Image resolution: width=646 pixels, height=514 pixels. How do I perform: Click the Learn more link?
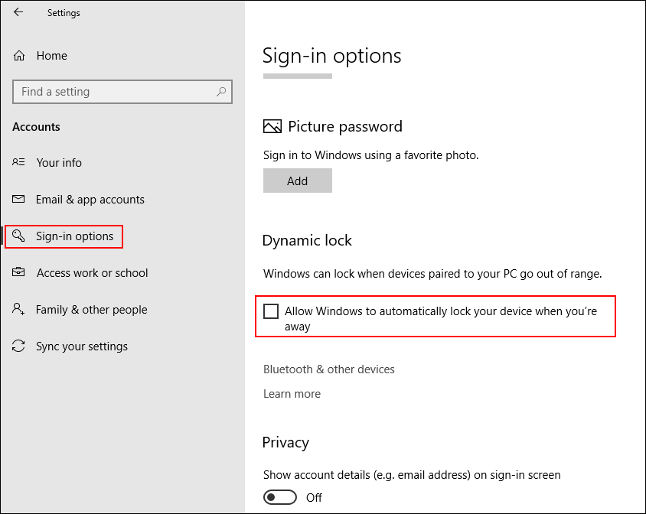(x=292, y=394)
